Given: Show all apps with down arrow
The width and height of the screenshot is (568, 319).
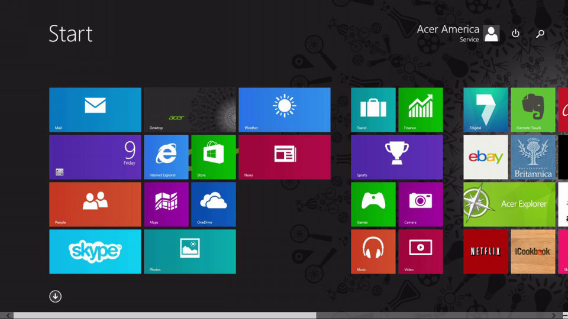Looking at the screenshot, I should click(56, 297).
